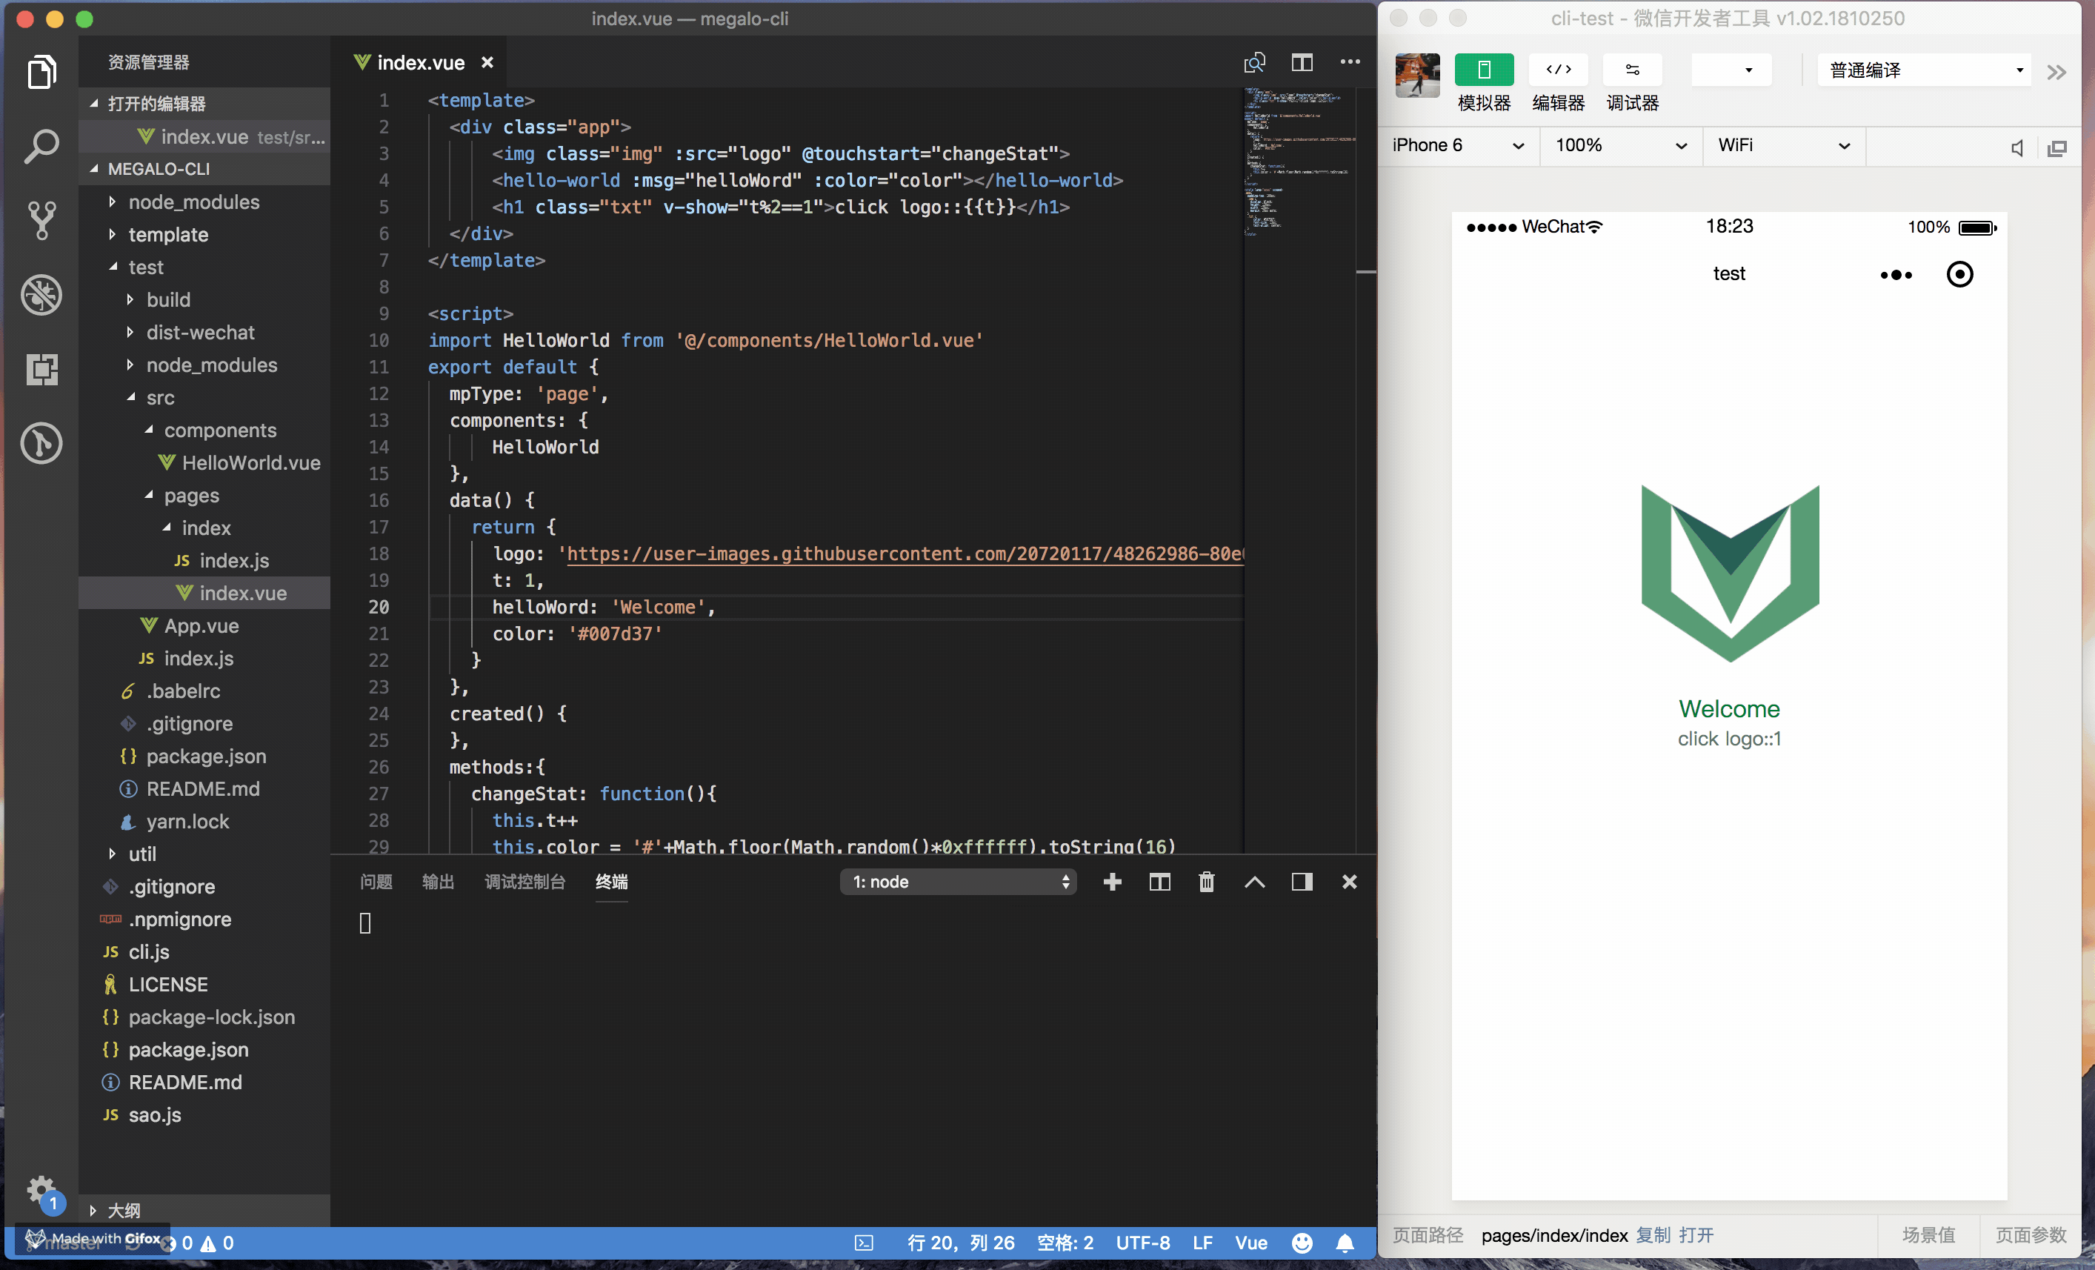Toggle the simulator (模拟器) panel button
Screen dimensions: 2095x1270
tap(1483, 70)
